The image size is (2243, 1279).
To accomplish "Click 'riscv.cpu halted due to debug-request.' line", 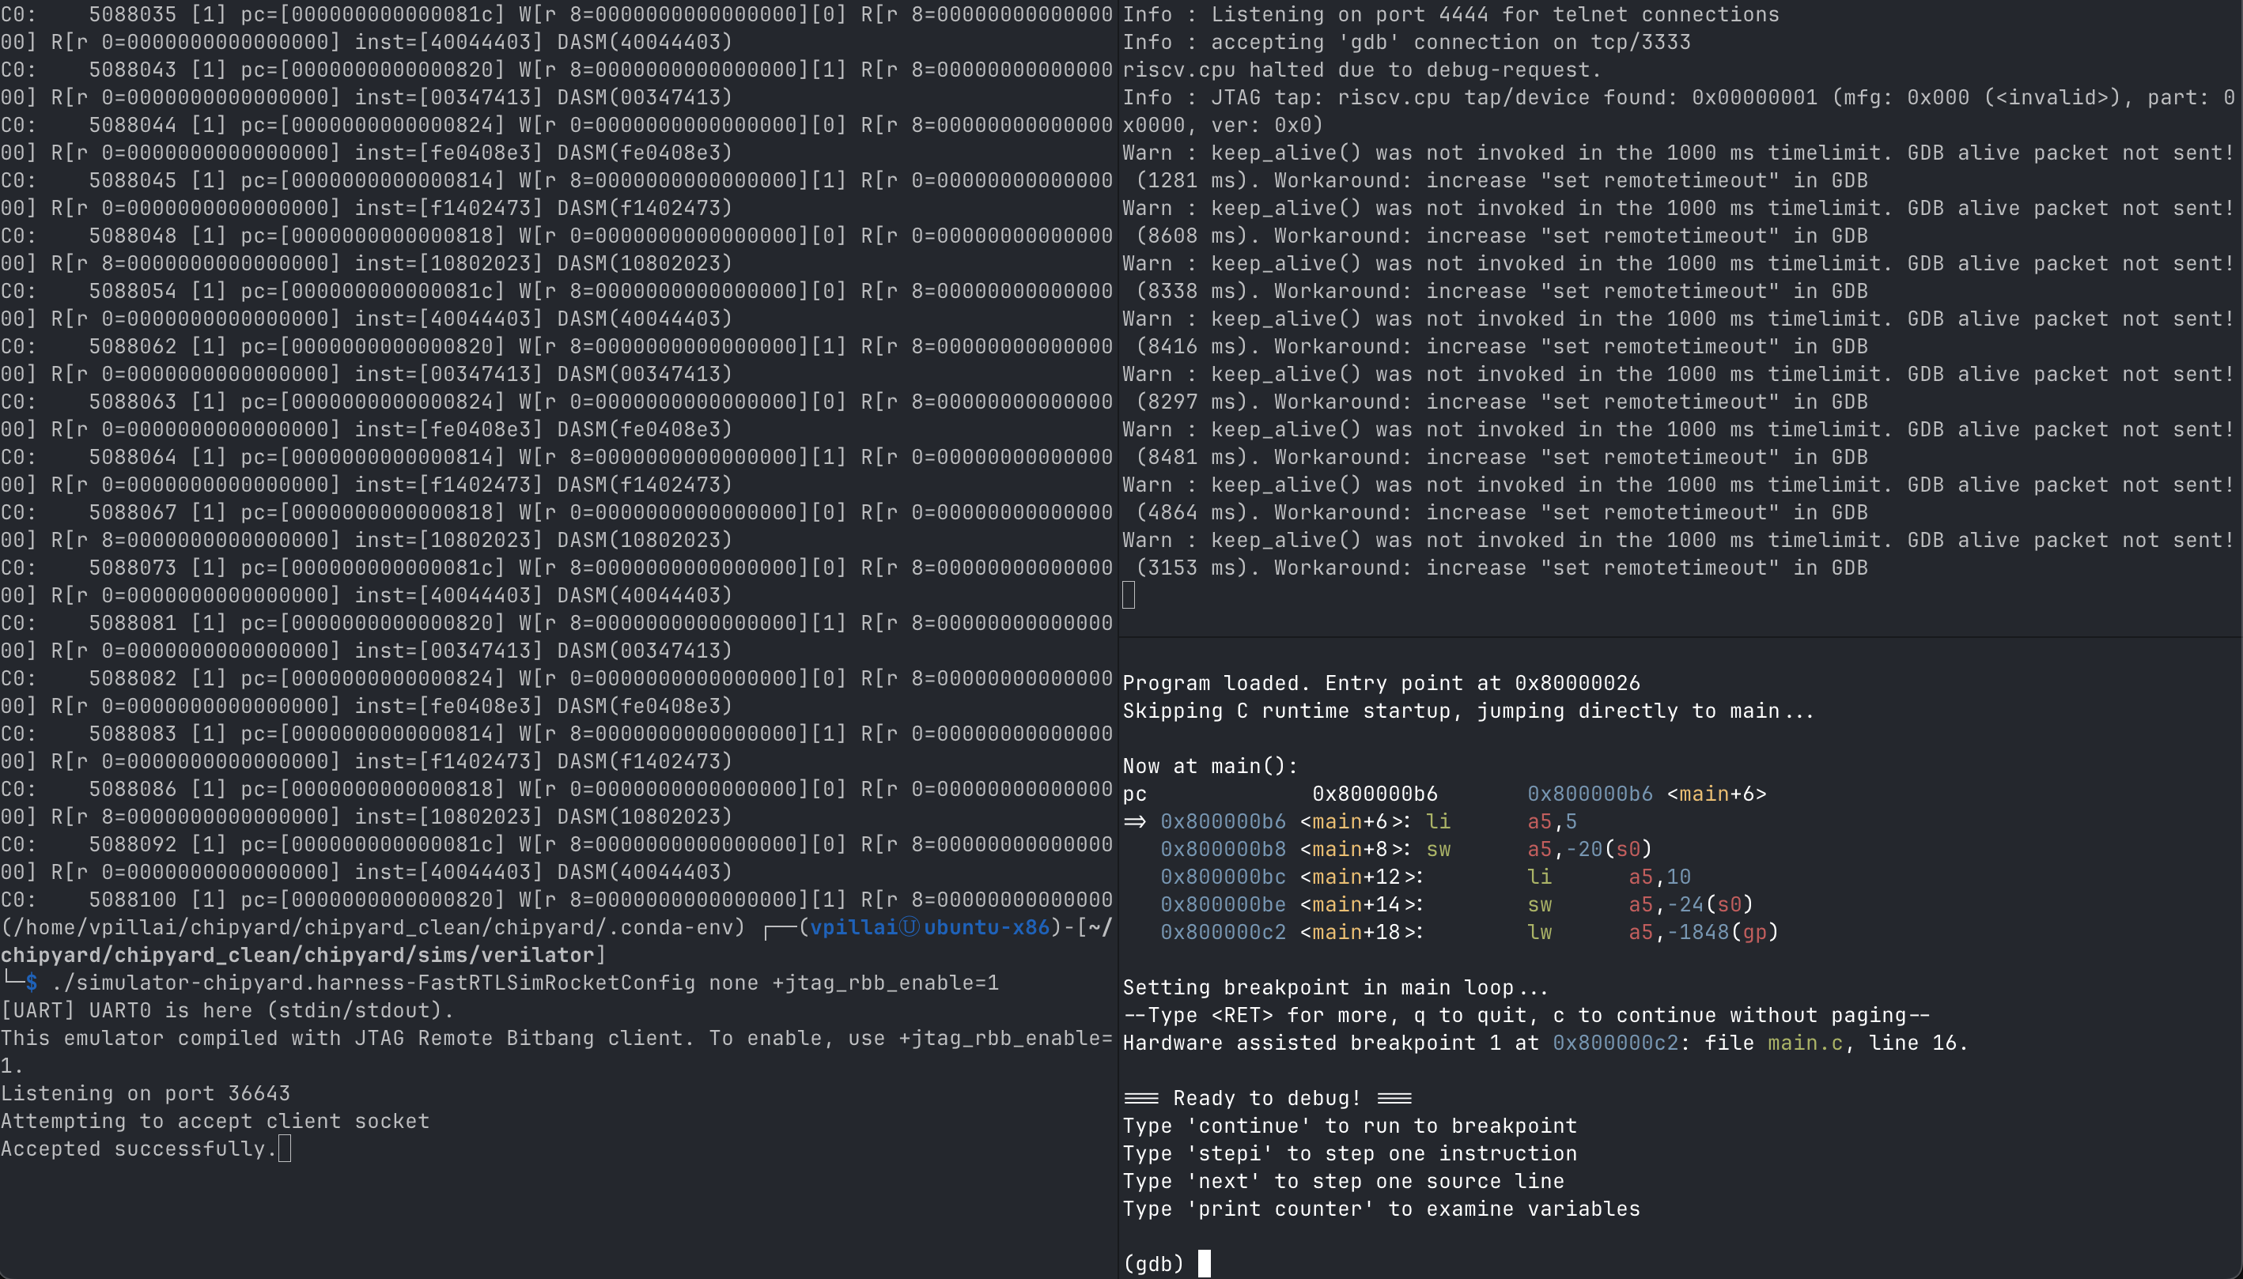I will coord(1361,70).
